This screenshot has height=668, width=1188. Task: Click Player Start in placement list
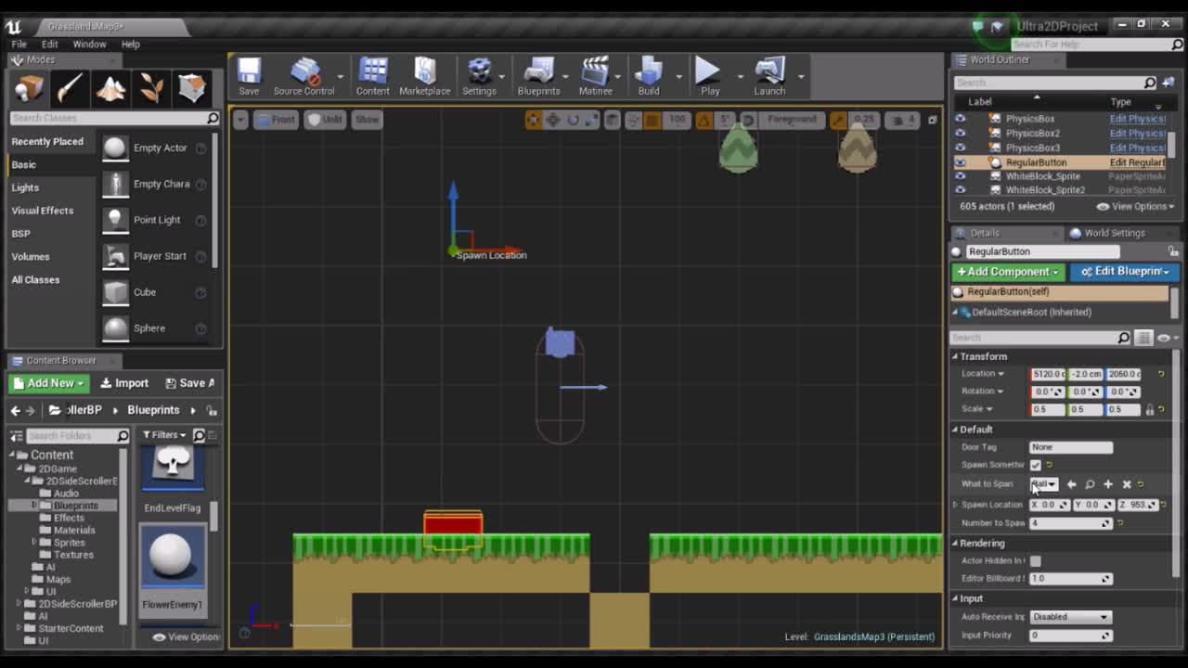pos(154,256)
